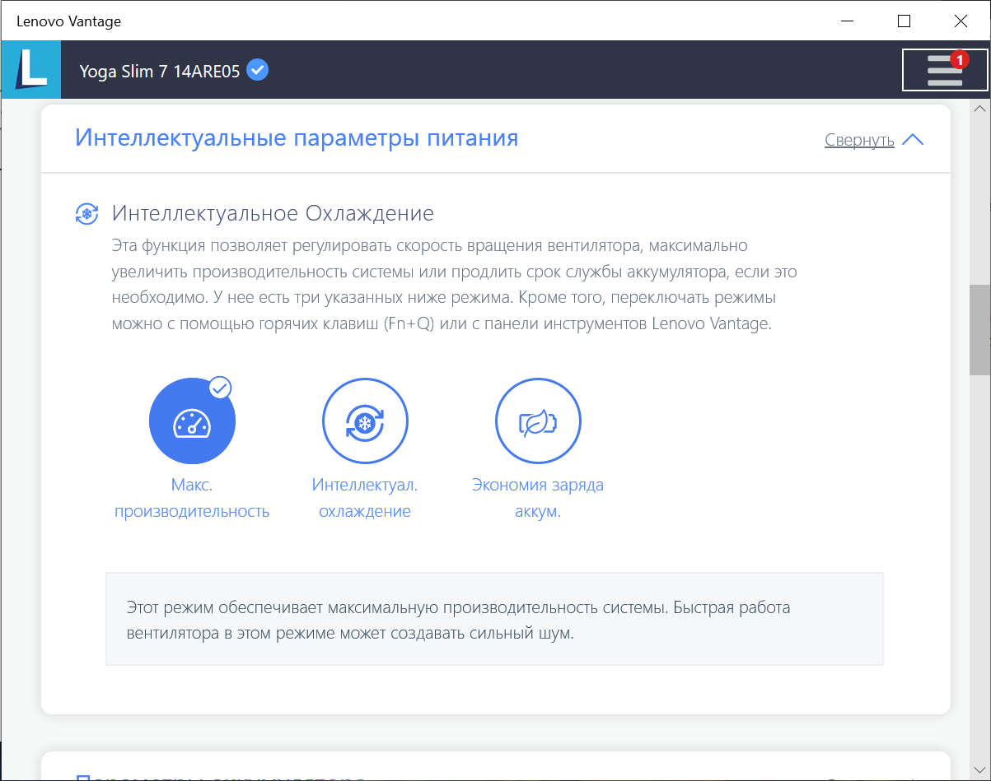Click the Макс. производительность label
Viewport: 991px width, 781px height.
pos(192,498)
